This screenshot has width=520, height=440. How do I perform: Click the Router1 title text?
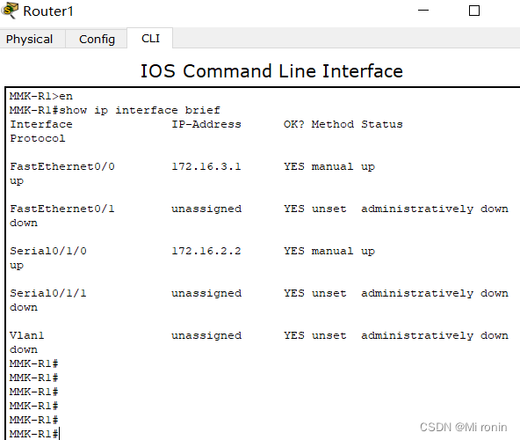tap(48, 11)
